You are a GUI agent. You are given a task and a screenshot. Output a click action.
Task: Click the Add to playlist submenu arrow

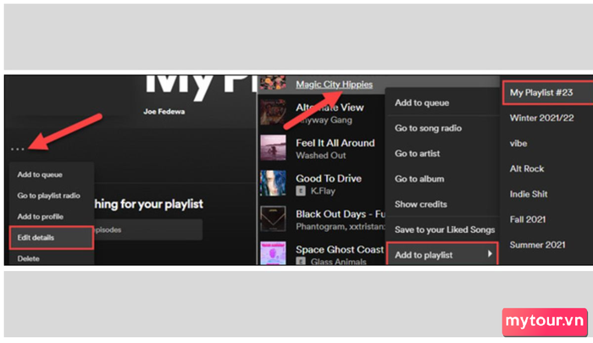490,254
